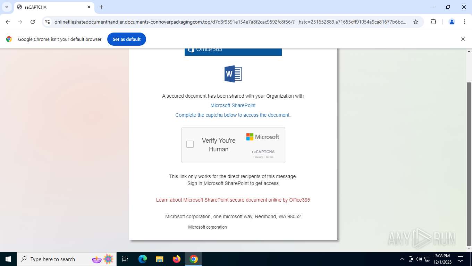Open the volume control in system tray
This screenshot has width=472, height=266.
(x=419, y=259)
